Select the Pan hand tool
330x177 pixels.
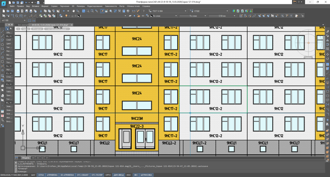pyautogui.click(x=74, y=11)
